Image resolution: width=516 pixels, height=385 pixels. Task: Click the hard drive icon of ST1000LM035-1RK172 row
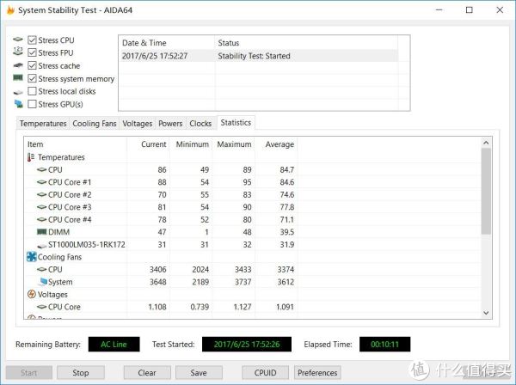click(42, 246)
